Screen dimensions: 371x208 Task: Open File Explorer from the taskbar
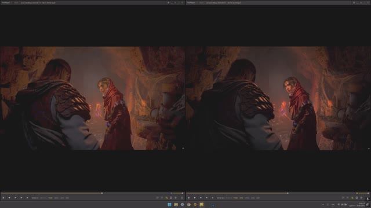[x=176, y=205]
